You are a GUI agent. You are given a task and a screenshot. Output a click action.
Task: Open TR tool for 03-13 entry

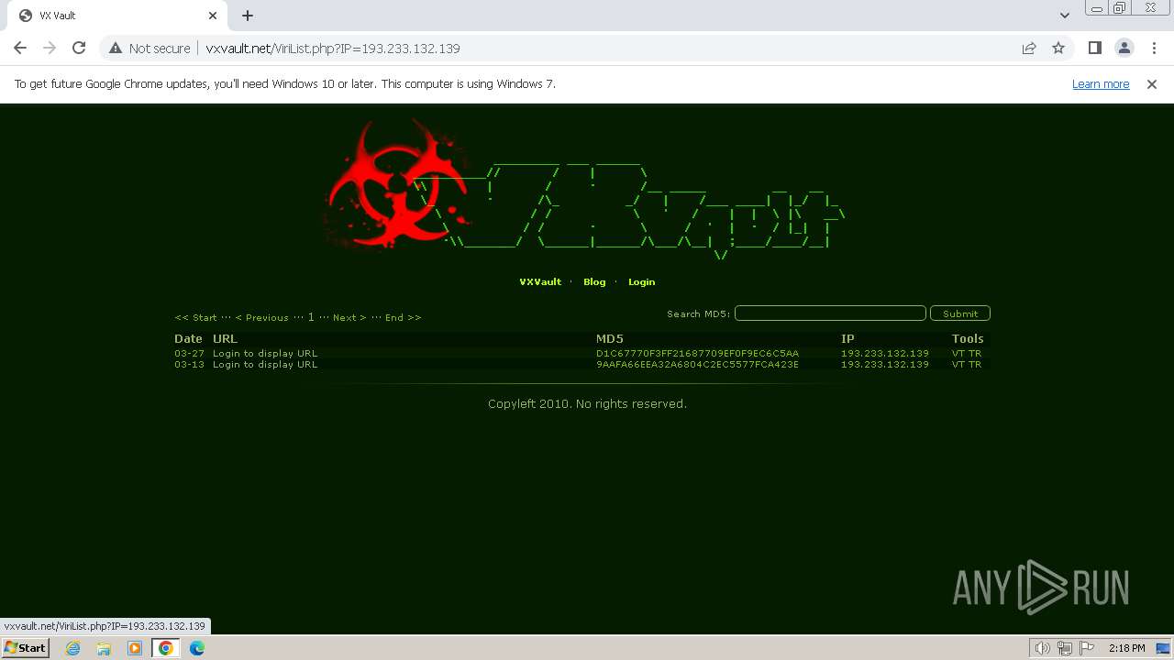coord(974,365)
